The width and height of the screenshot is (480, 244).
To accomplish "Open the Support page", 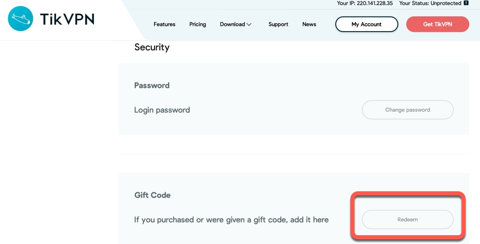I will [x=278, y=24].
